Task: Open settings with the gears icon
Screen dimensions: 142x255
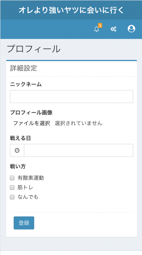Action: 113,29
